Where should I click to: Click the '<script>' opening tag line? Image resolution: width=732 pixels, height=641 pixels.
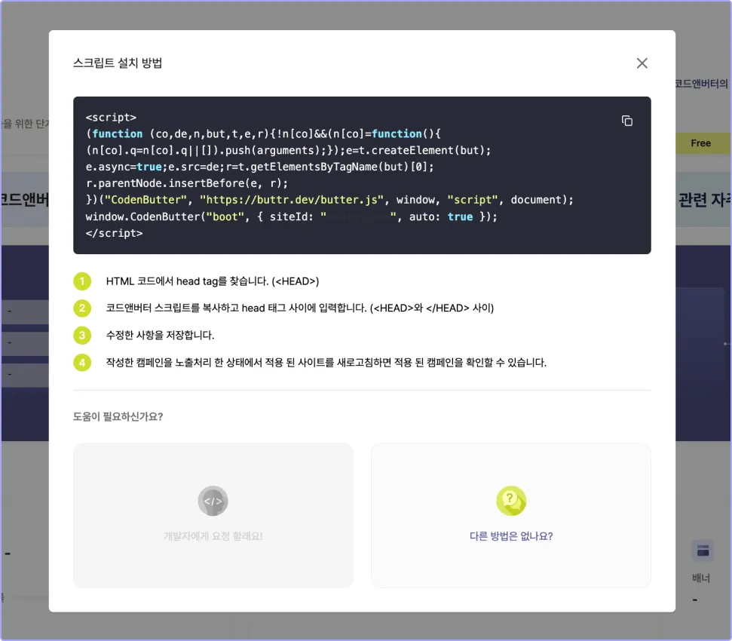111,117
